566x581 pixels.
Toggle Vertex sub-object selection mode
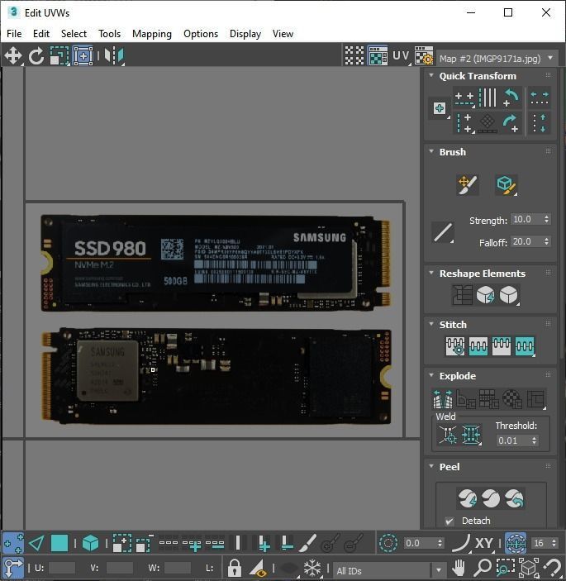pos(13,543)
